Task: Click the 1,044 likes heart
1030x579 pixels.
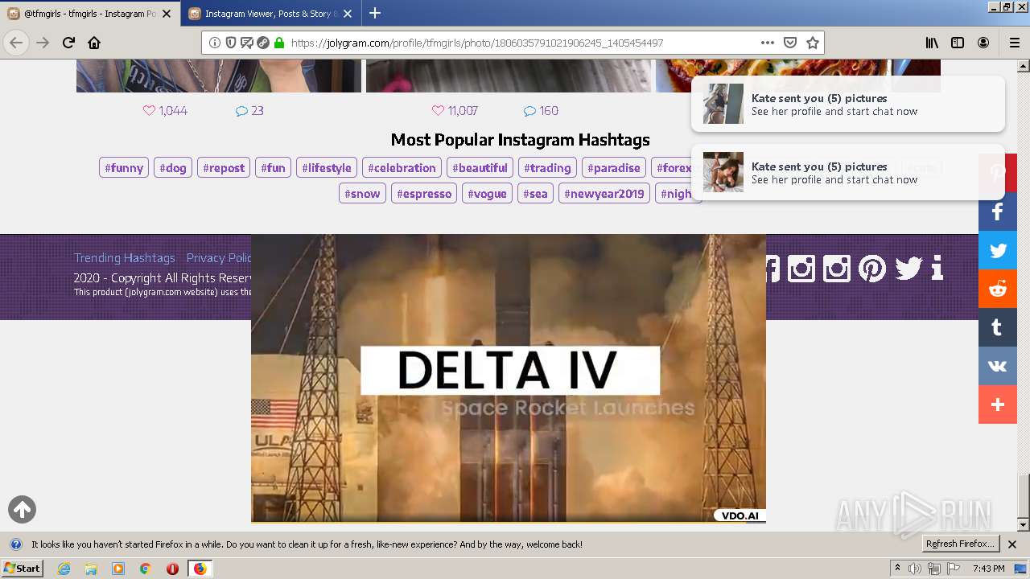Action: pyautogui.click(x=149, y=110)
